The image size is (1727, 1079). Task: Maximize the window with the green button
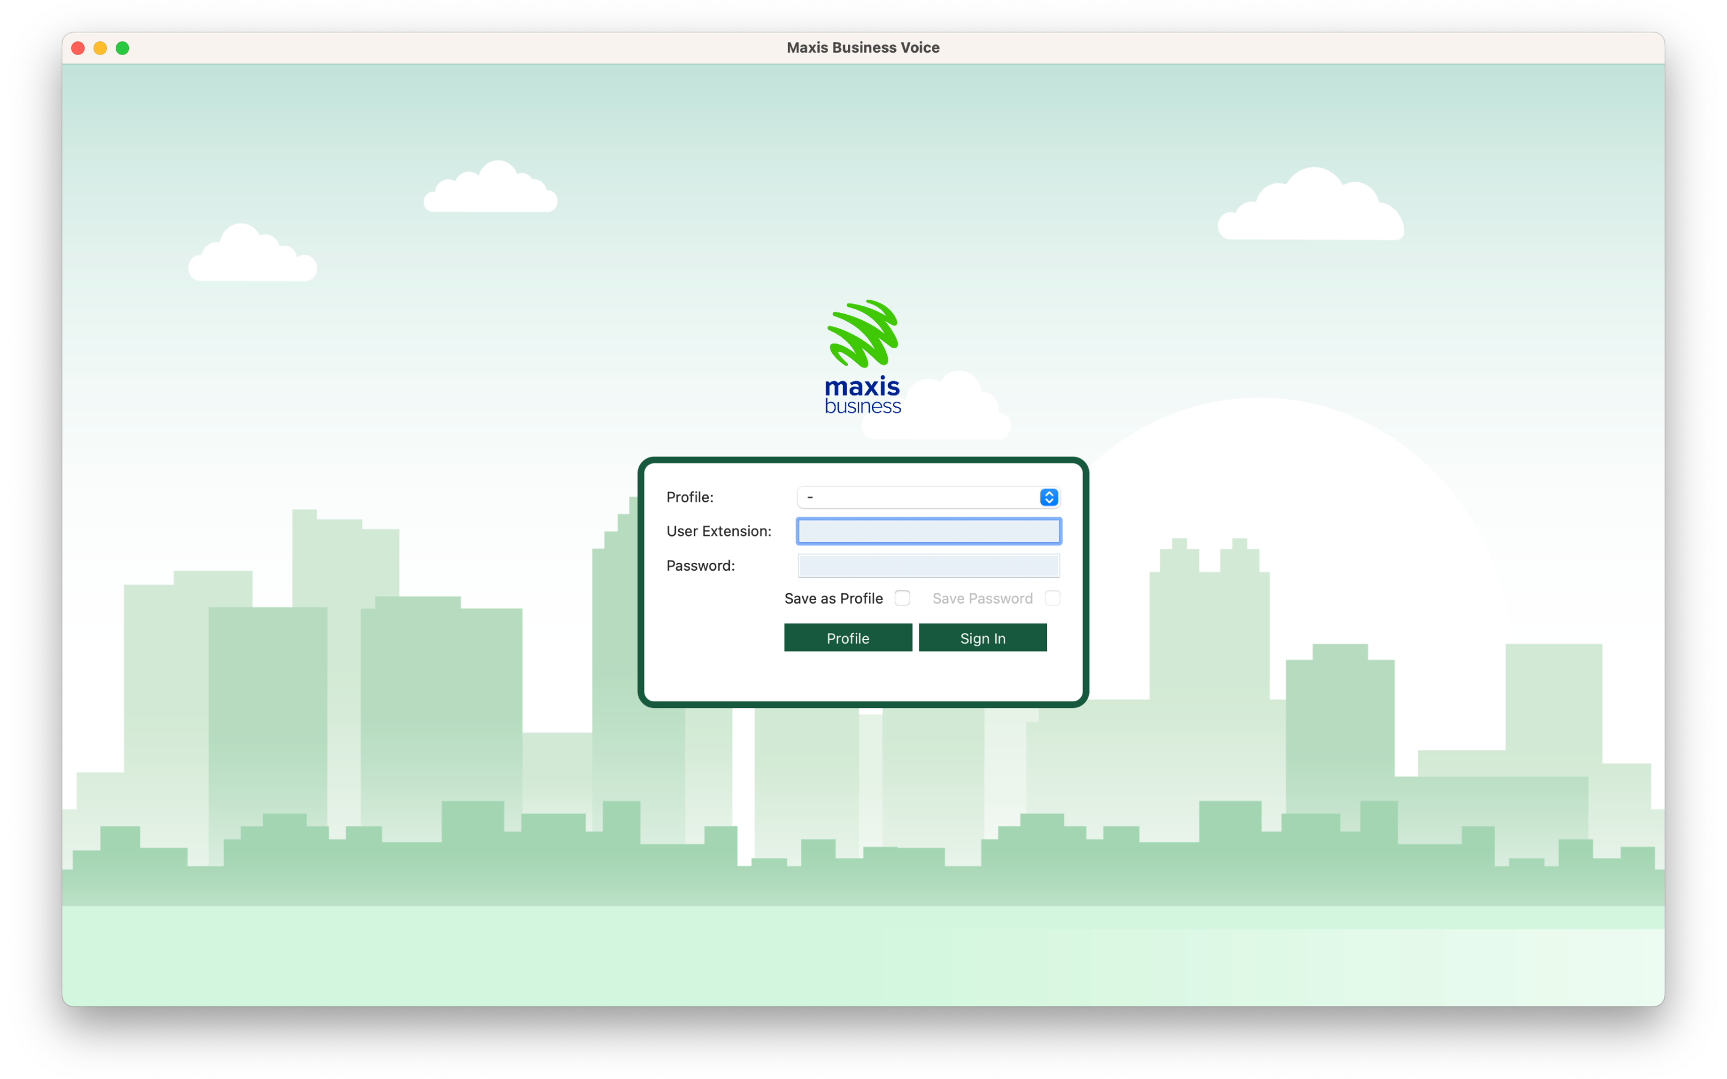click(x=123, y=48)
